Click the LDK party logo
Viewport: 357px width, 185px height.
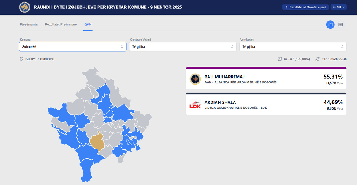[195, 105]
